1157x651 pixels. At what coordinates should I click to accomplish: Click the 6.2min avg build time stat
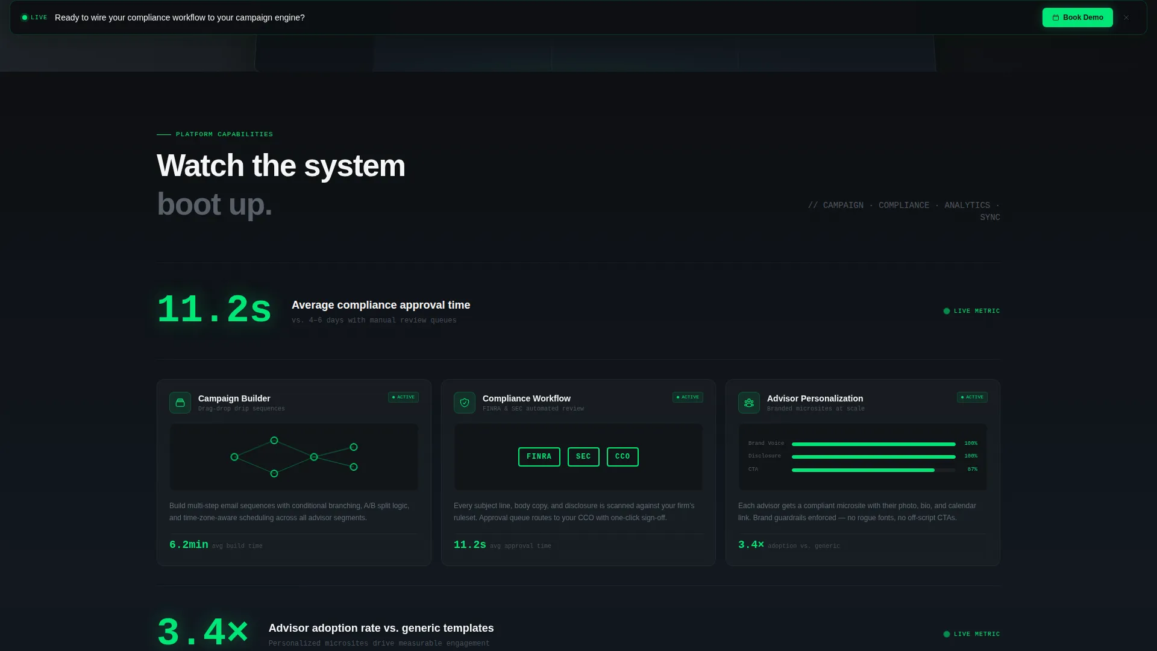click(x=216, y=545)
